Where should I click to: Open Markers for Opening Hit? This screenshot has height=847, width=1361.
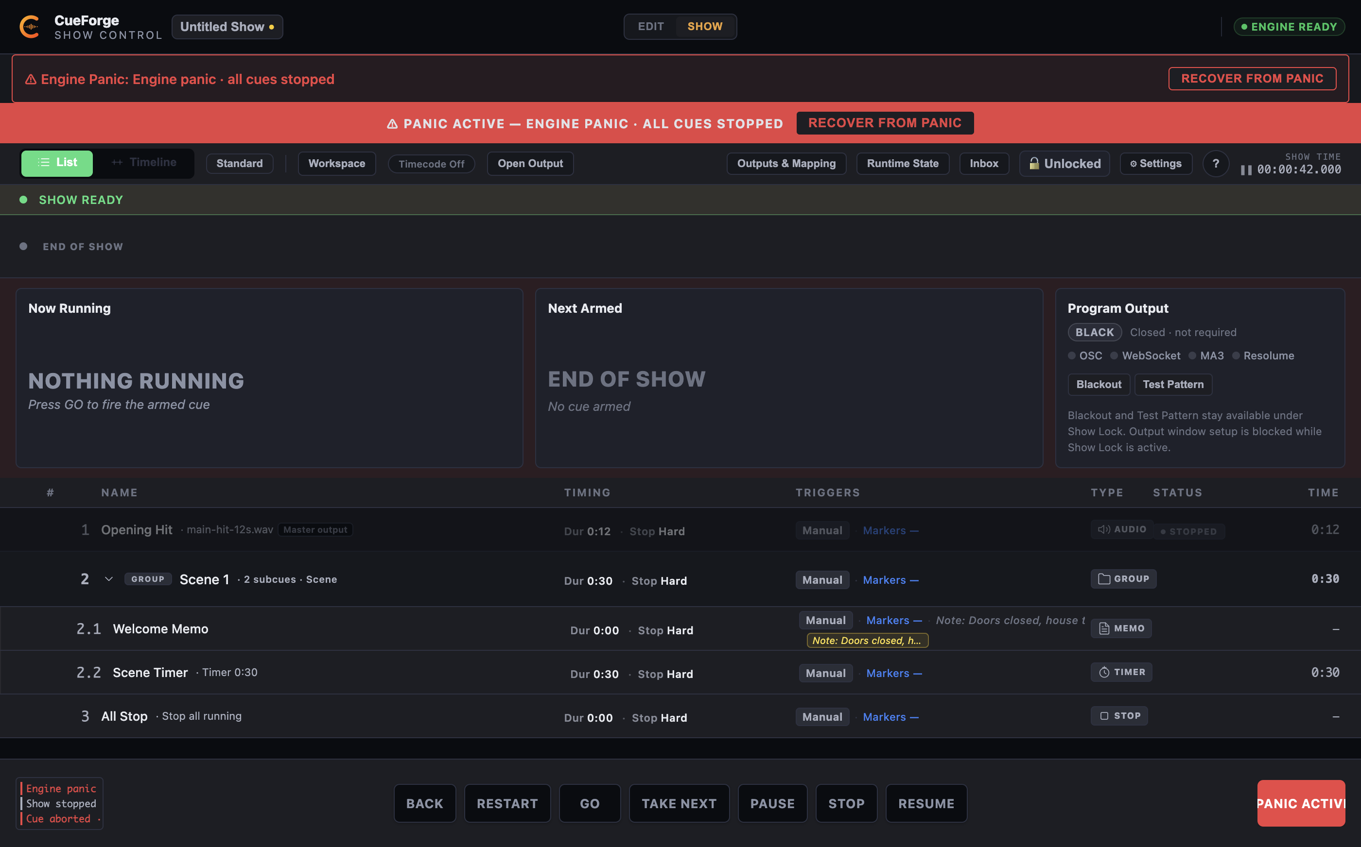coord(890,530)
